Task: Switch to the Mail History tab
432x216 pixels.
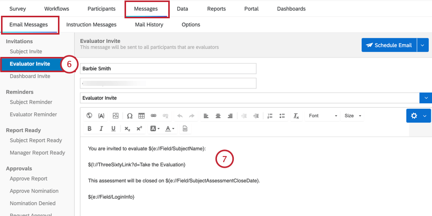Action: (149, 24)
